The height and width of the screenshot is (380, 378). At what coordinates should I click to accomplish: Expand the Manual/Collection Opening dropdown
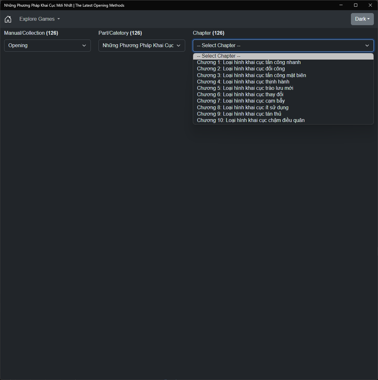[47, 46]
